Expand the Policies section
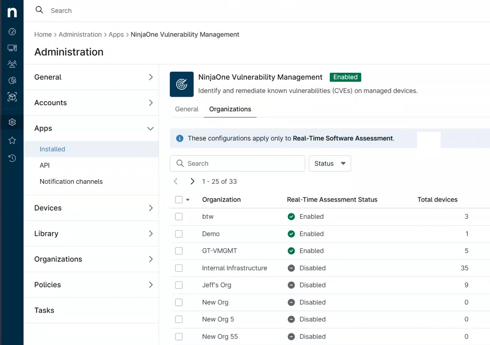 click(x=91, y=285)
